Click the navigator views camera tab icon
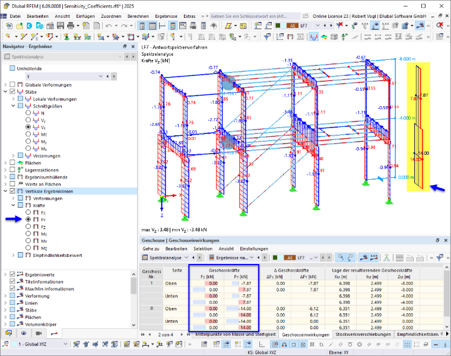This screenshot has height=356, width=451. click(39, 333)
